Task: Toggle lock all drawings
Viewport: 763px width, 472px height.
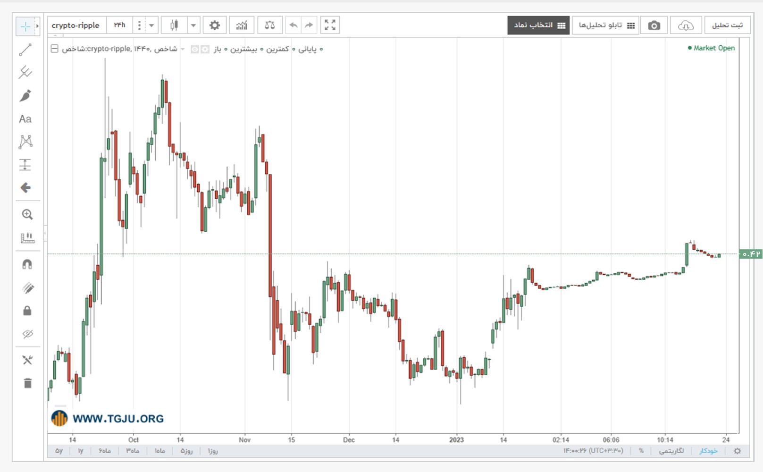Action: tap(27, 311)
